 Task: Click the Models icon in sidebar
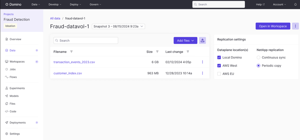tap(7, 96)
